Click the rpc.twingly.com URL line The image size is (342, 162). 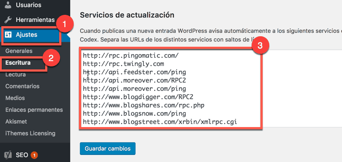coord(124,64)
